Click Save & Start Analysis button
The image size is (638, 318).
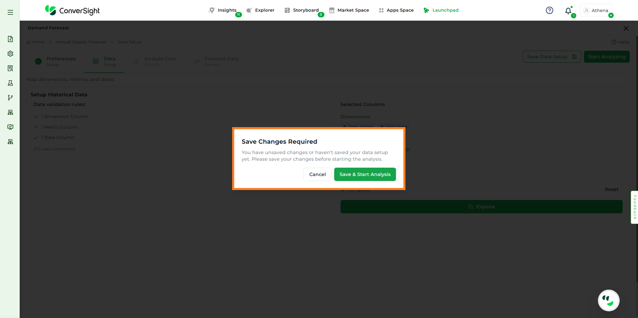365,174
